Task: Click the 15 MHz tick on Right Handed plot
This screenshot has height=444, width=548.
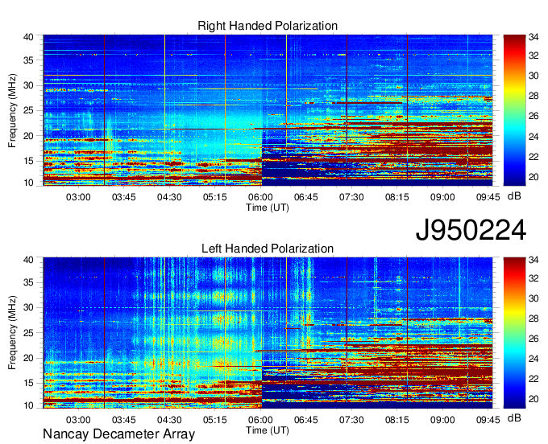Action: tap(29, 161)
